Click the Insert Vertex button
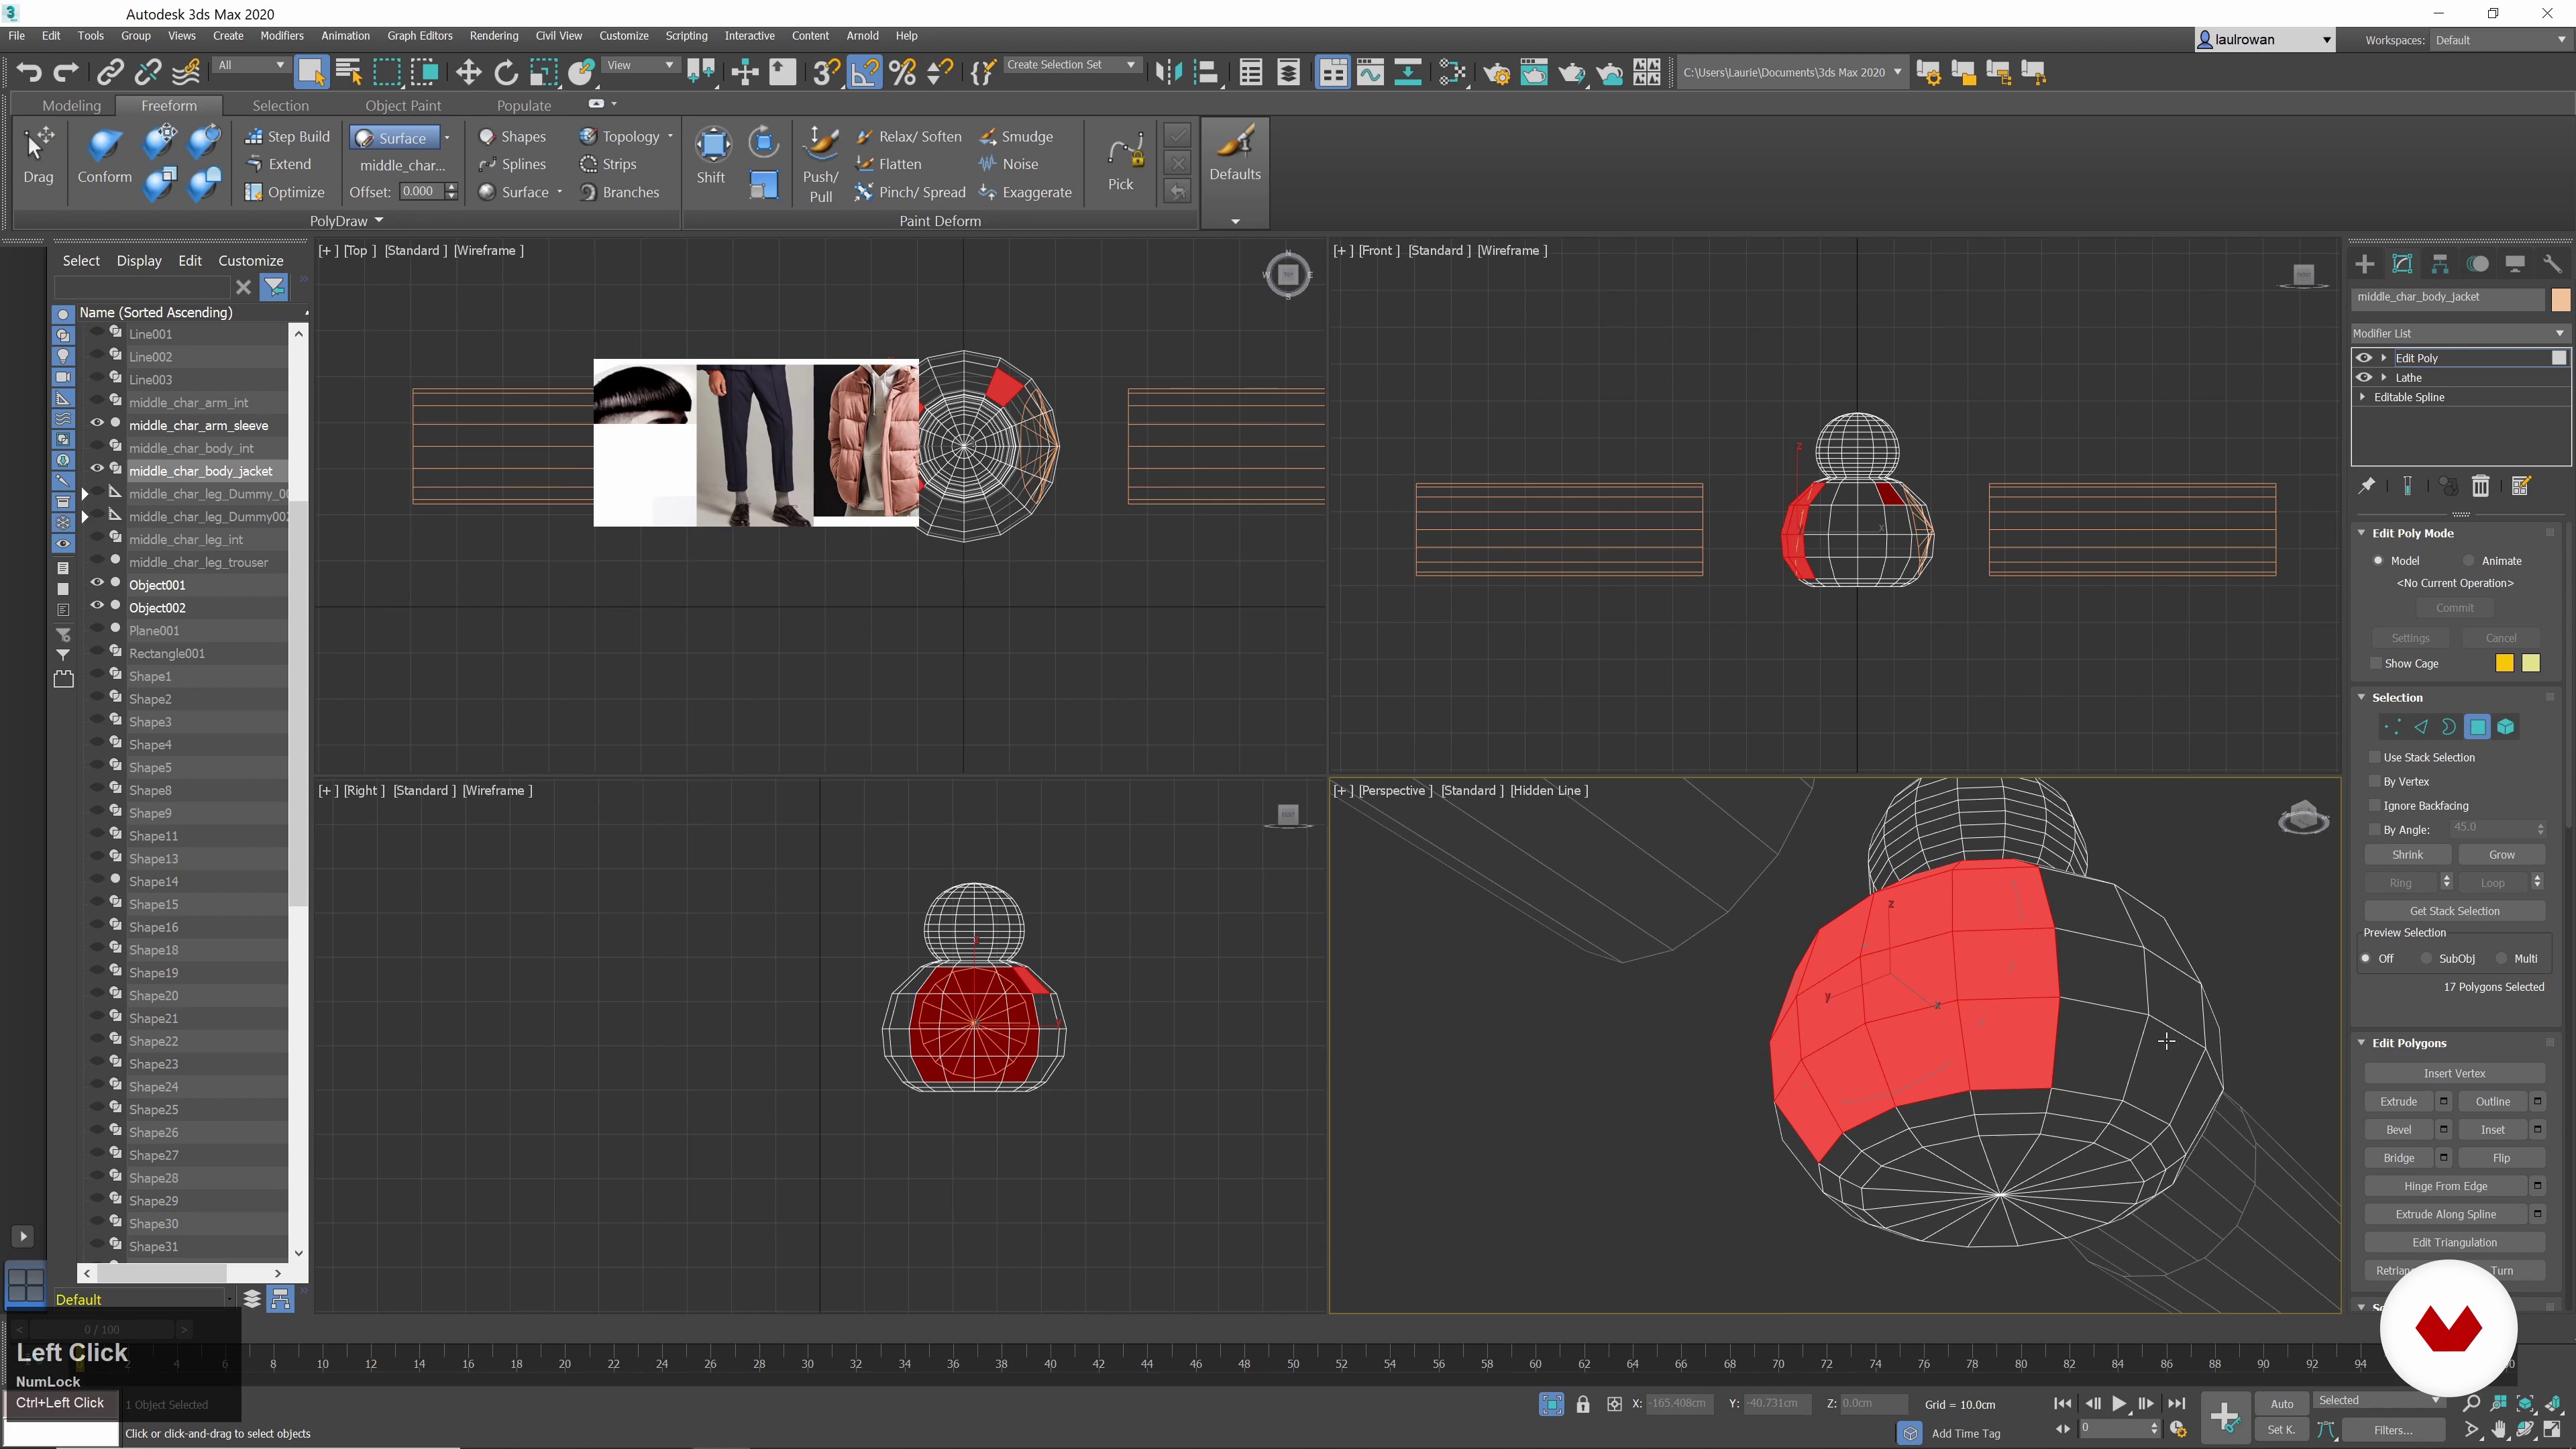 (2455, 1073)
